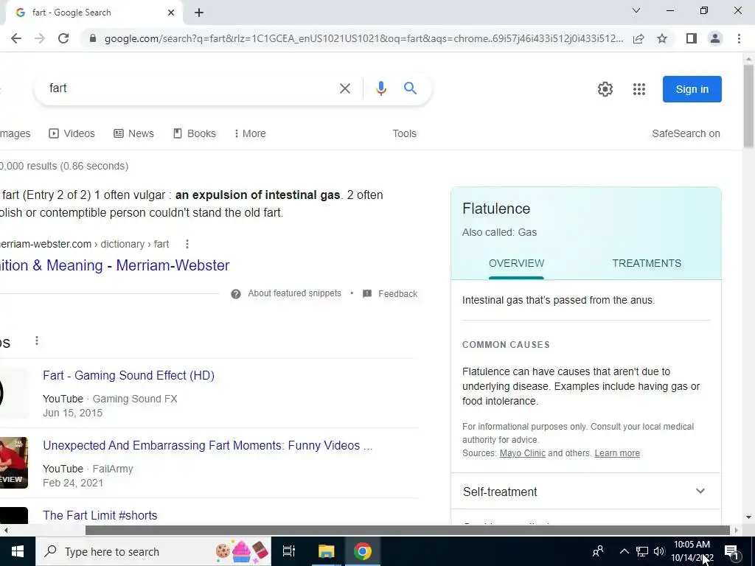The image size is (755, 566).
Task: Open the Chrome profile menu
Action: 715,38
